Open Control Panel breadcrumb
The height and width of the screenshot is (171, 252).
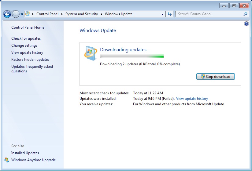click(47, 14)
